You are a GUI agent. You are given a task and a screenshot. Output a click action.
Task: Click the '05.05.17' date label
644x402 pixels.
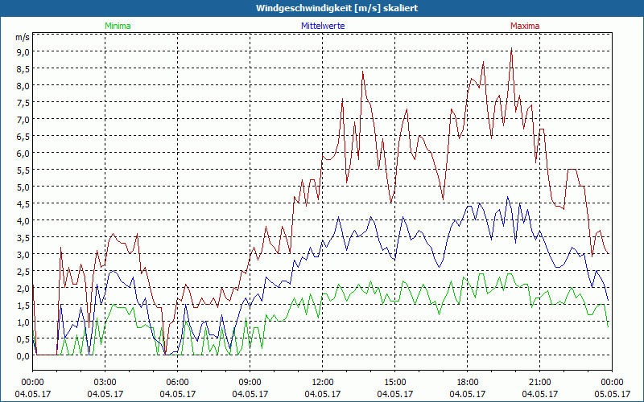[x=612, y=394]
